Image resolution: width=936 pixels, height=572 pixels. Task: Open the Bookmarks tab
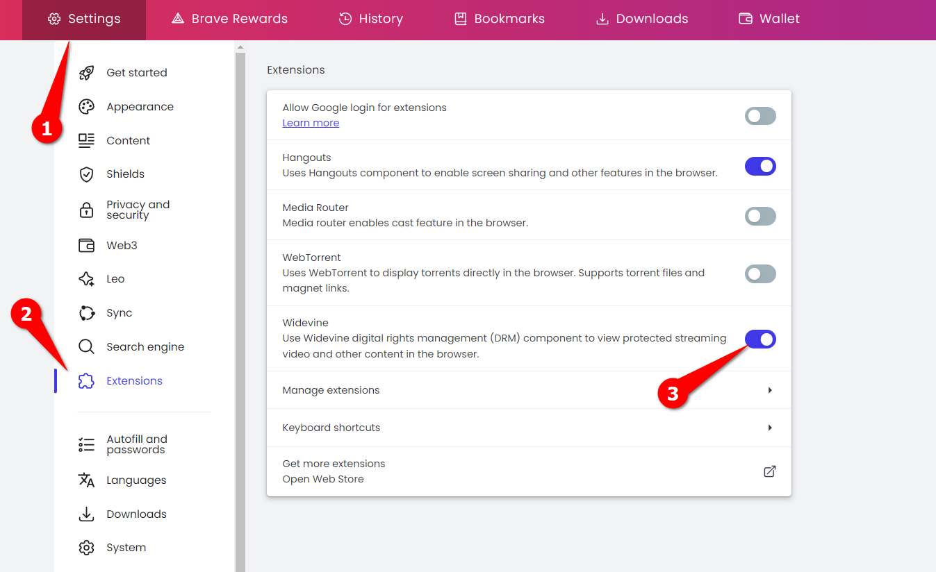[x=499, y=19]
